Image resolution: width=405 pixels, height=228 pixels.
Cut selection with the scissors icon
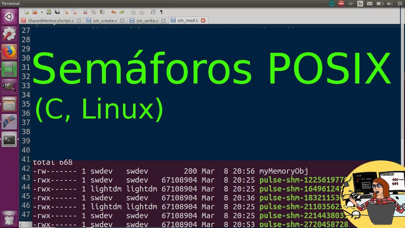[85, 12]
